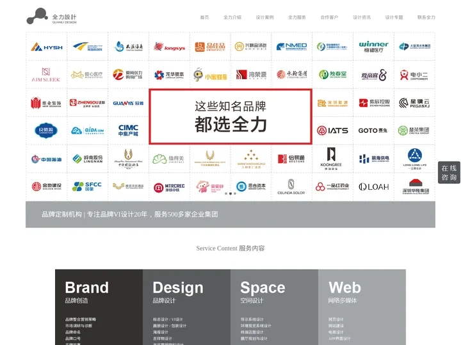Select the last carousel slide dot
The image size is (461, 345).
pos(235,194)
